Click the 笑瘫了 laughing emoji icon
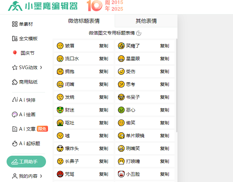Screen dimensions: 233x182 coord(121,46)
